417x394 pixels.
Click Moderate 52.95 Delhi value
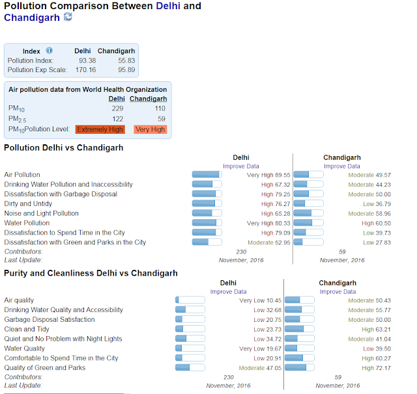coord(269,243)
